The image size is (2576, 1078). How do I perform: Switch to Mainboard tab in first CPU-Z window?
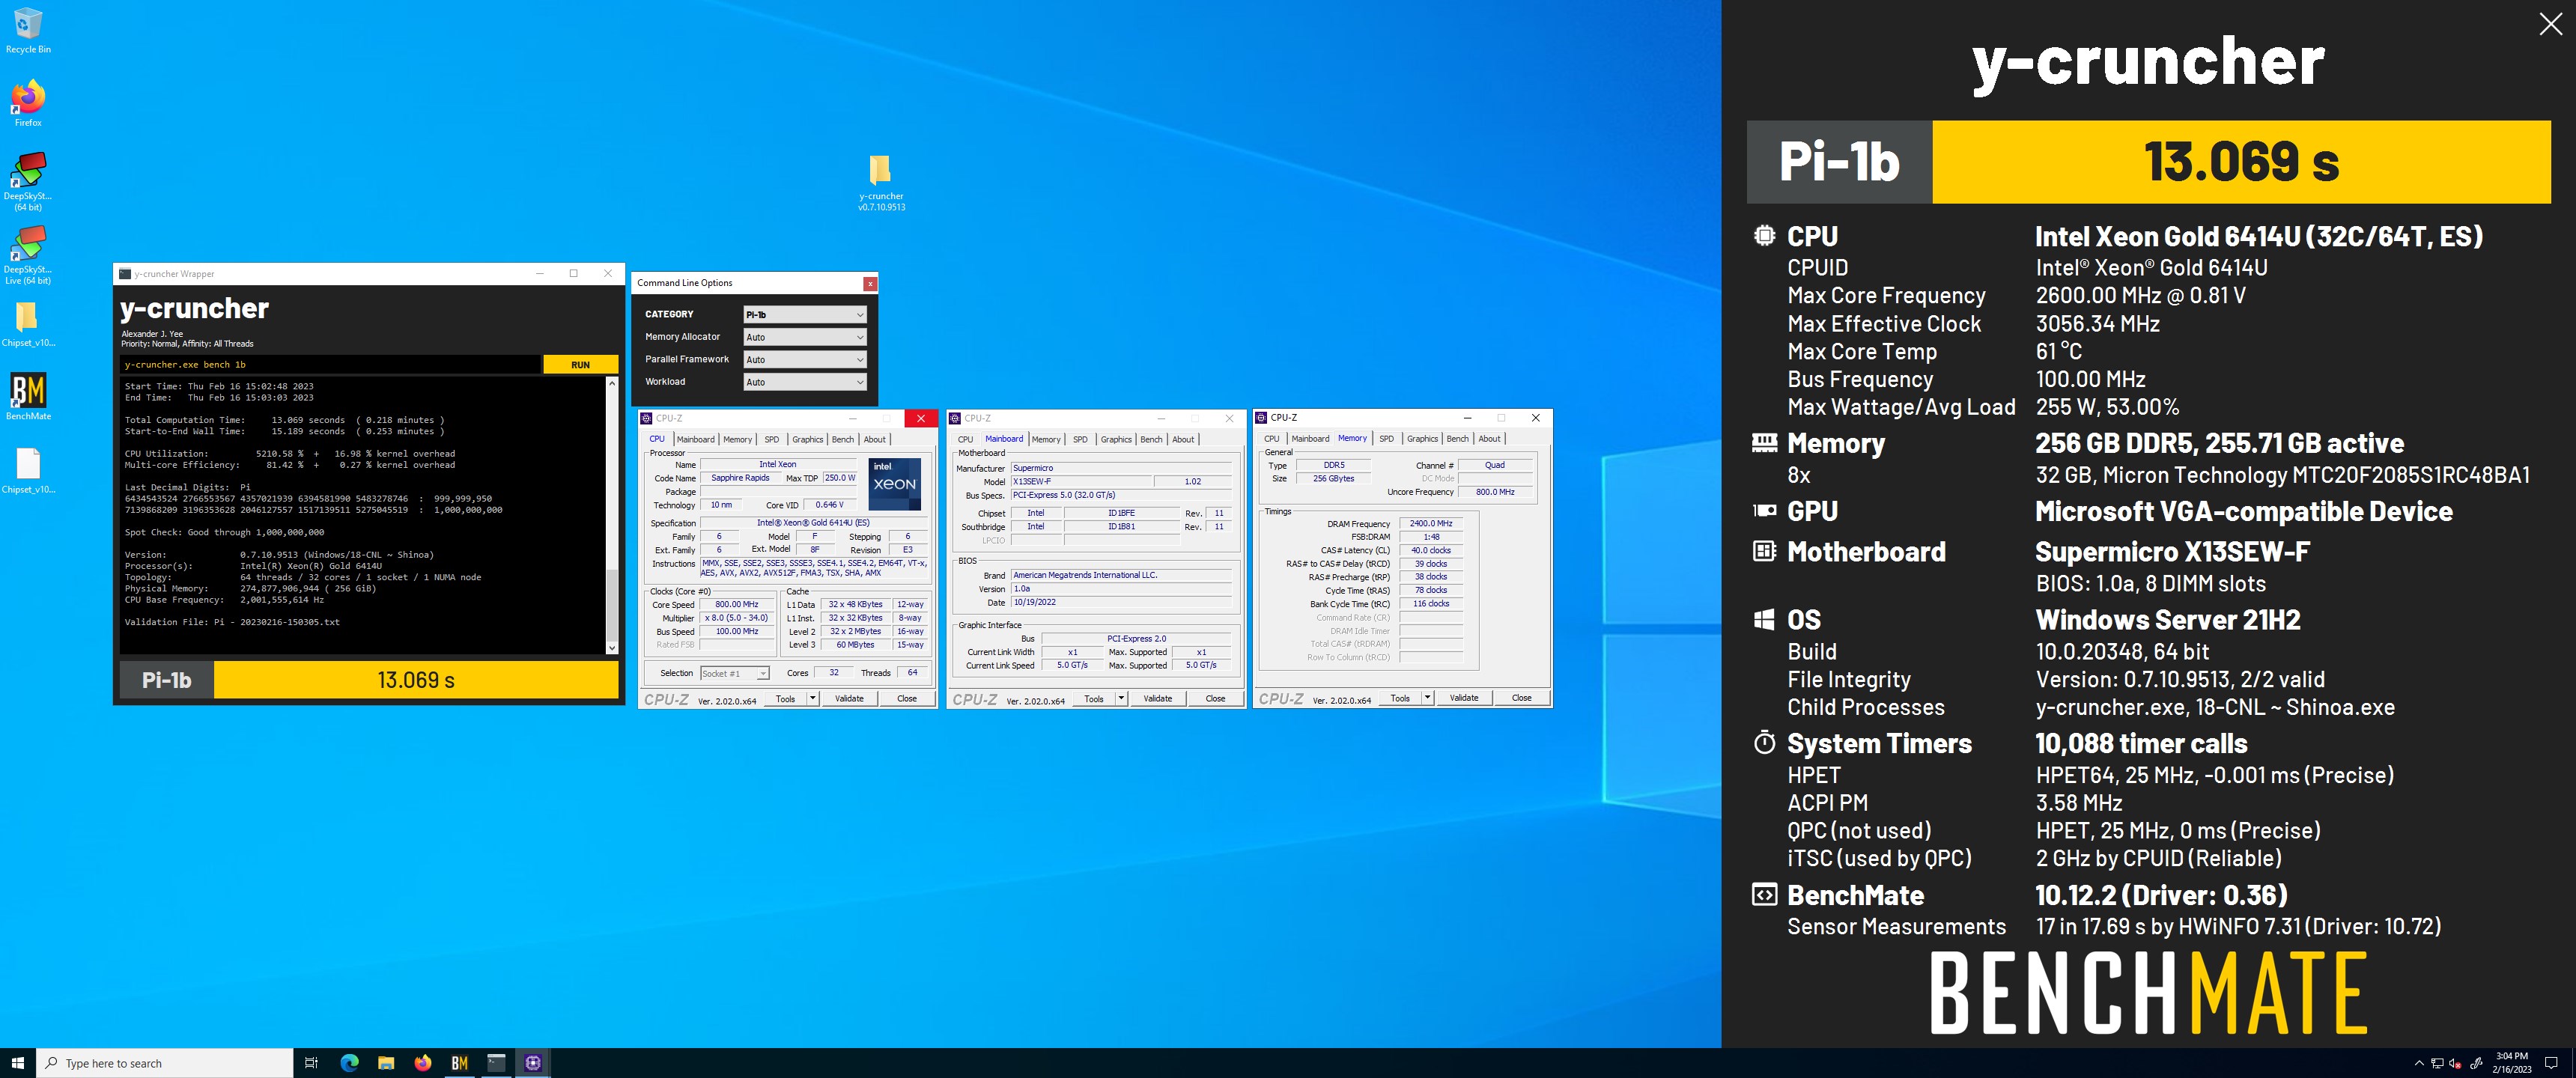click(695, 439)
